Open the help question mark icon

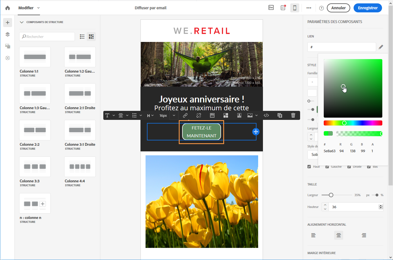click(321, 8)
